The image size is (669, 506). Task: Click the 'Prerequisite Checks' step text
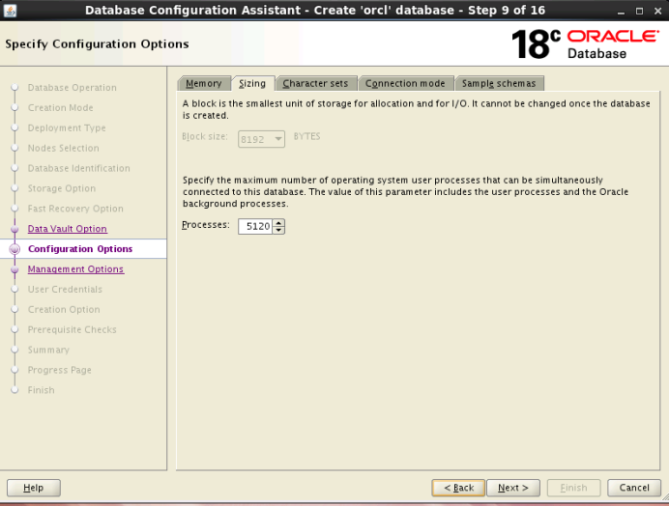click(73, 329)
